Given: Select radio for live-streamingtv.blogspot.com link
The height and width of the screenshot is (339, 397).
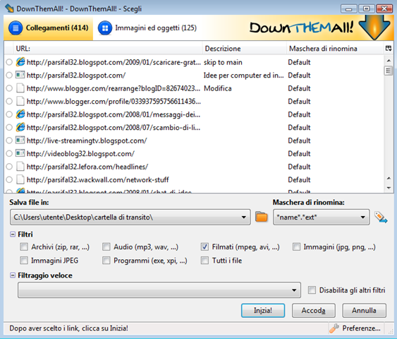Looking at the screenshot, I should click(9, 141).
